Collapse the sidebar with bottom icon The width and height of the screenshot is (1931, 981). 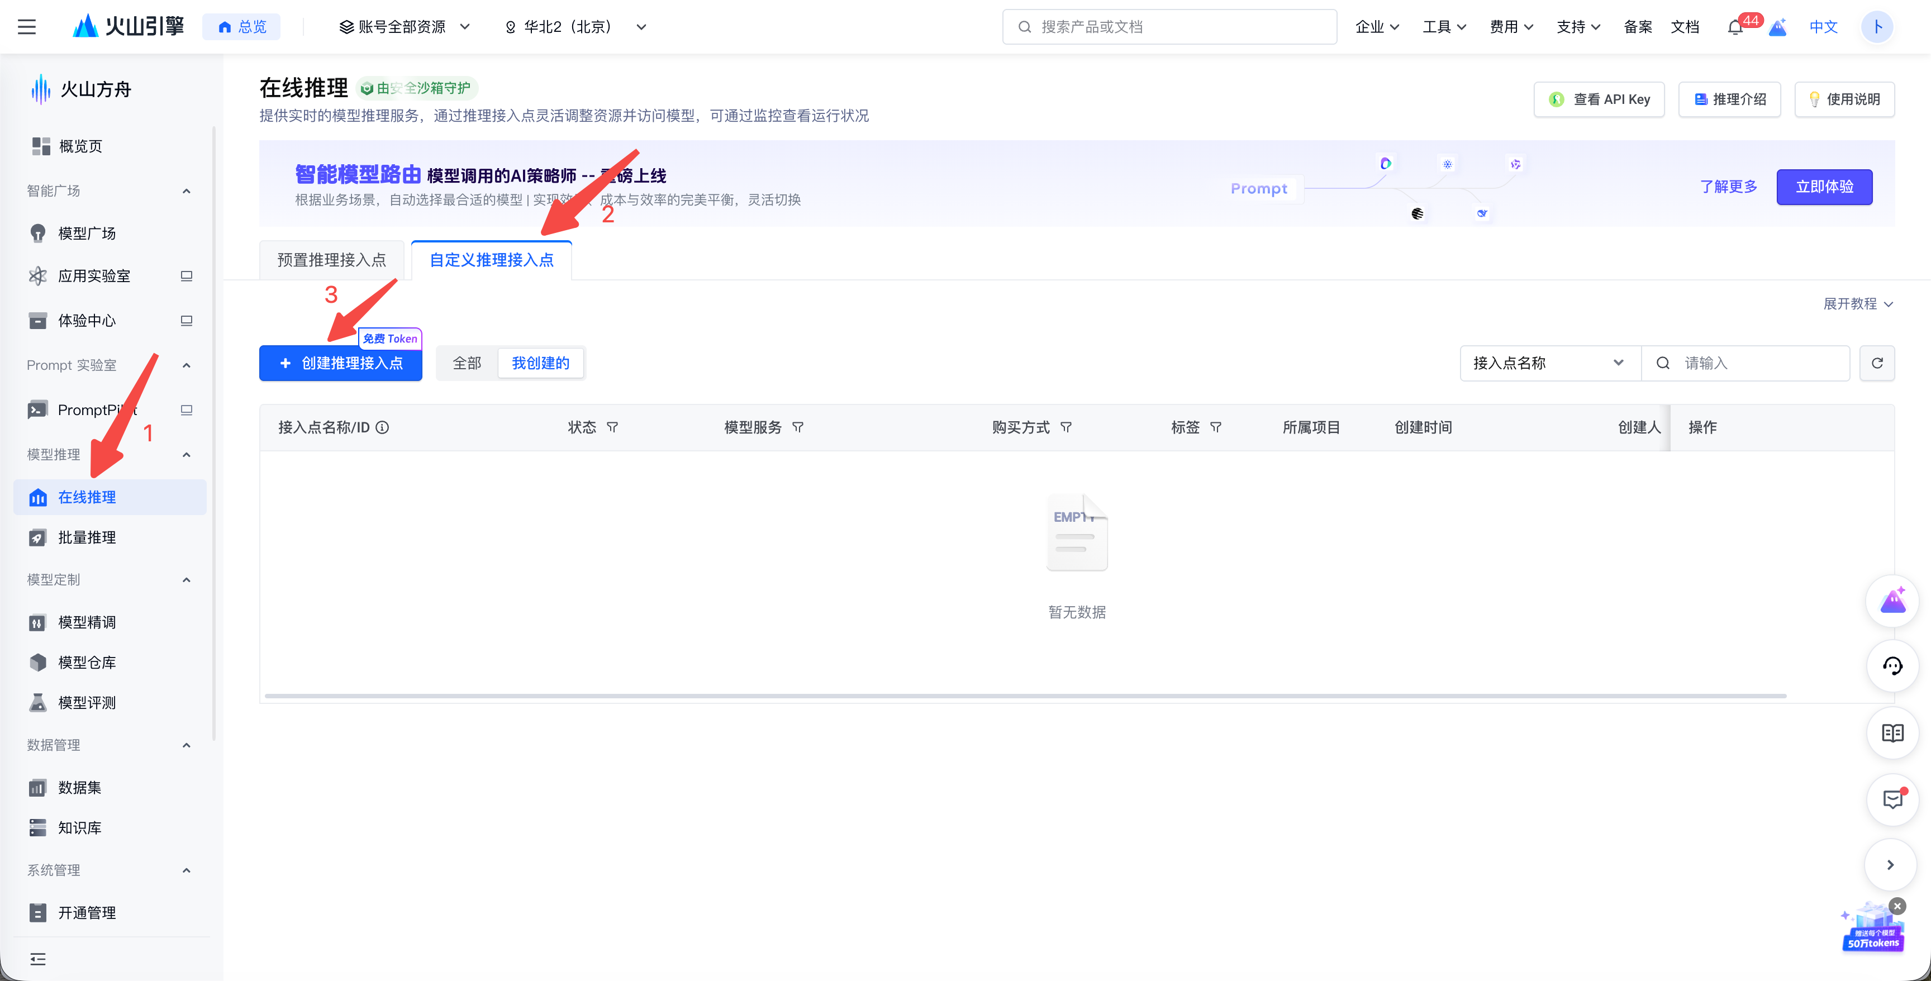point(37,959)
